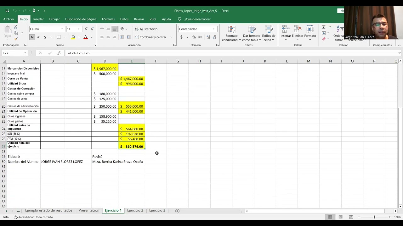403x226 pixels.
Task: Click the Save icon in title bar
Action: tap(7, 11)
